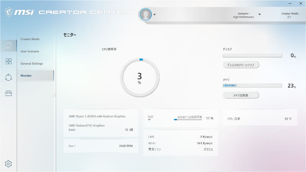
Task: Click the SSD capacity bar
Action: 188,120
